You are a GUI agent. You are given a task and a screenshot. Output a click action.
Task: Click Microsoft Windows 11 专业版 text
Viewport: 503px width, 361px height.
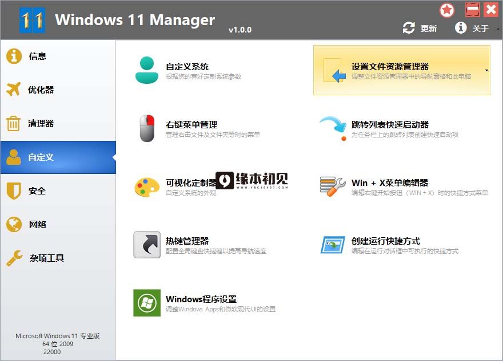pos(57,336)
